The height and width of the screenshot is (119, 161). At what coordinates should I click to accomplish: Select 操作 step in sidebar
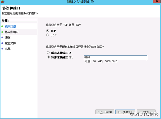click(8, 38)
